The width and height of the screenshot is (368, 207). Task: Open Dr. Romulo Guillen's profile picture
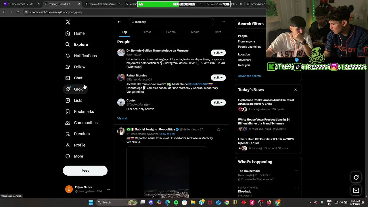pyautogui.click(x=121, y=53)
